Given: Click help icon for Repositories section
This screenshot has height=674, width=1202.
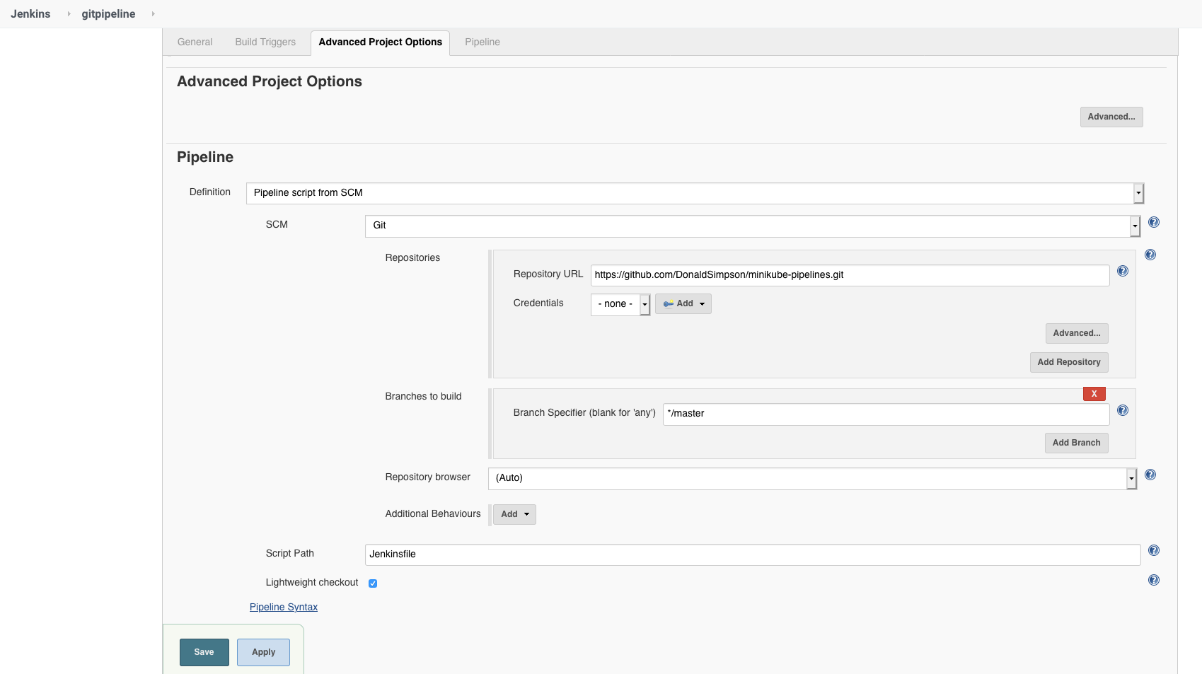Looking at the screenshot, I should [1150, 255].
